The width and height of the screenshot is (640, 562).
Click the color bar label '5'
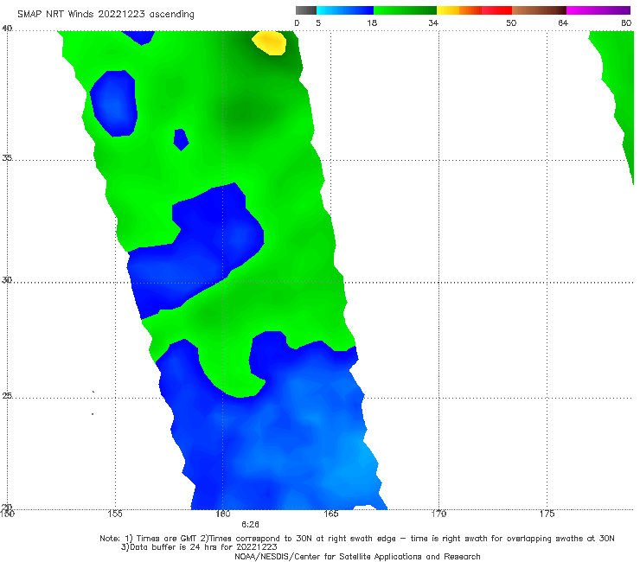318,23
